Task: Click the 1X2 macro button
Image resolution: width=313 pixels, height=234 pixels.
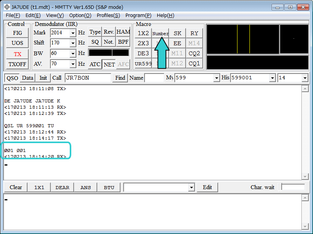Action: point(143,33)
